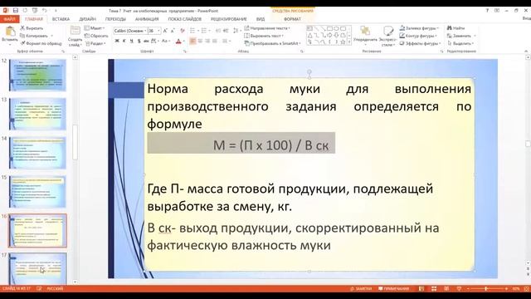Clear all formatting eraser icon
Image resolution: width=531 pixels, height=299 pixels.
(x=183, y=31)
